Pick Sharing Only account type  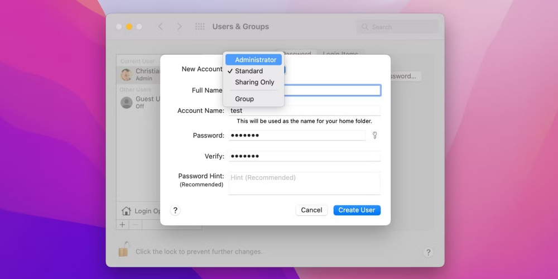point(253,82)
